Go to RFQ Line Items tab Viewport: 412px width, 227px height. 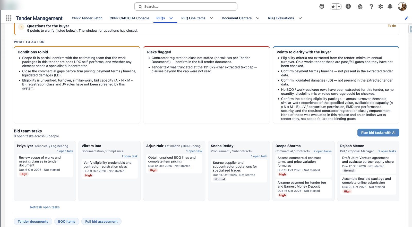193,18
